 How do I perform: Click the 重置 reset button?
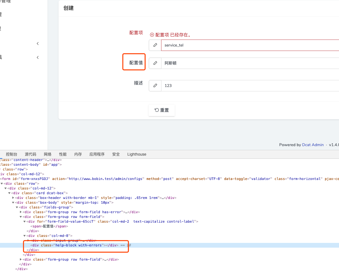[x=162, y=110]
